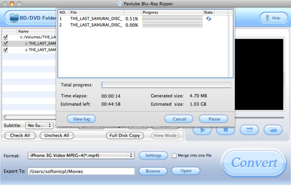Cancel the conversion
Screen dimensions: 291x185
pos(179,119)
